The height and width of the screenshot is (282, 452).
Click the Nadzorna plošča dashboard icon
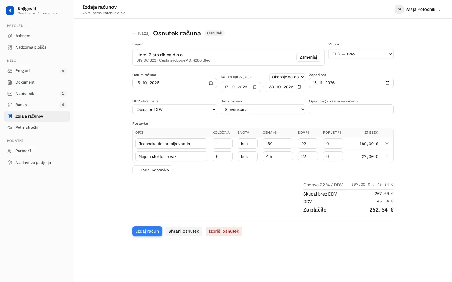(10, 47)
